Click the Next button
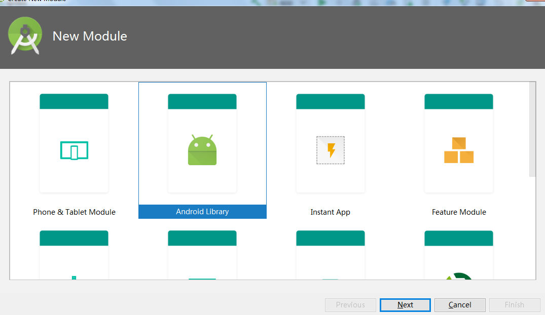545x315 pixels. pyautogui.click(x=405, y=305)
